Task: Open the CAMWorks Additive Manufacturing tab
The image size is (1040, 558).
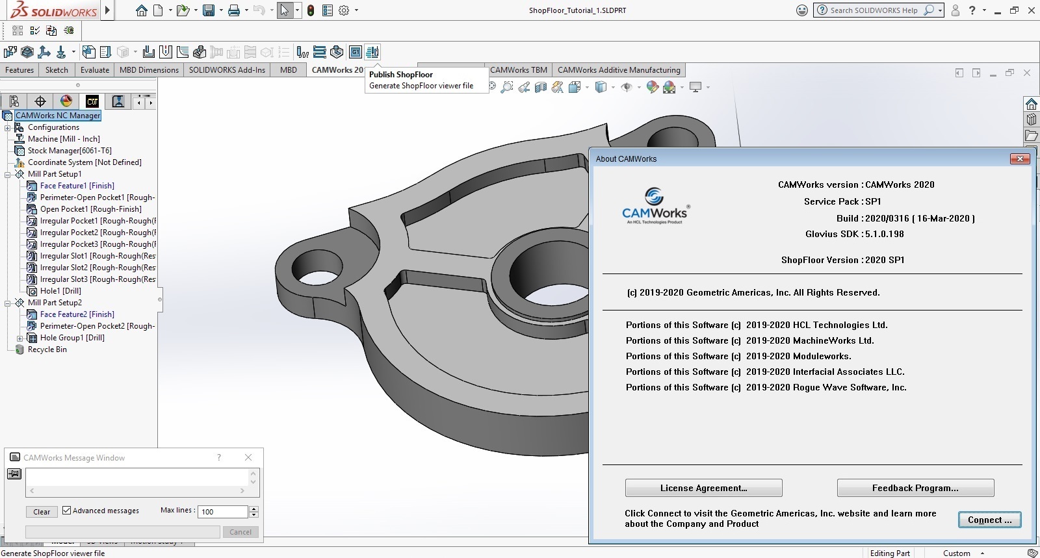Action: 619,70
